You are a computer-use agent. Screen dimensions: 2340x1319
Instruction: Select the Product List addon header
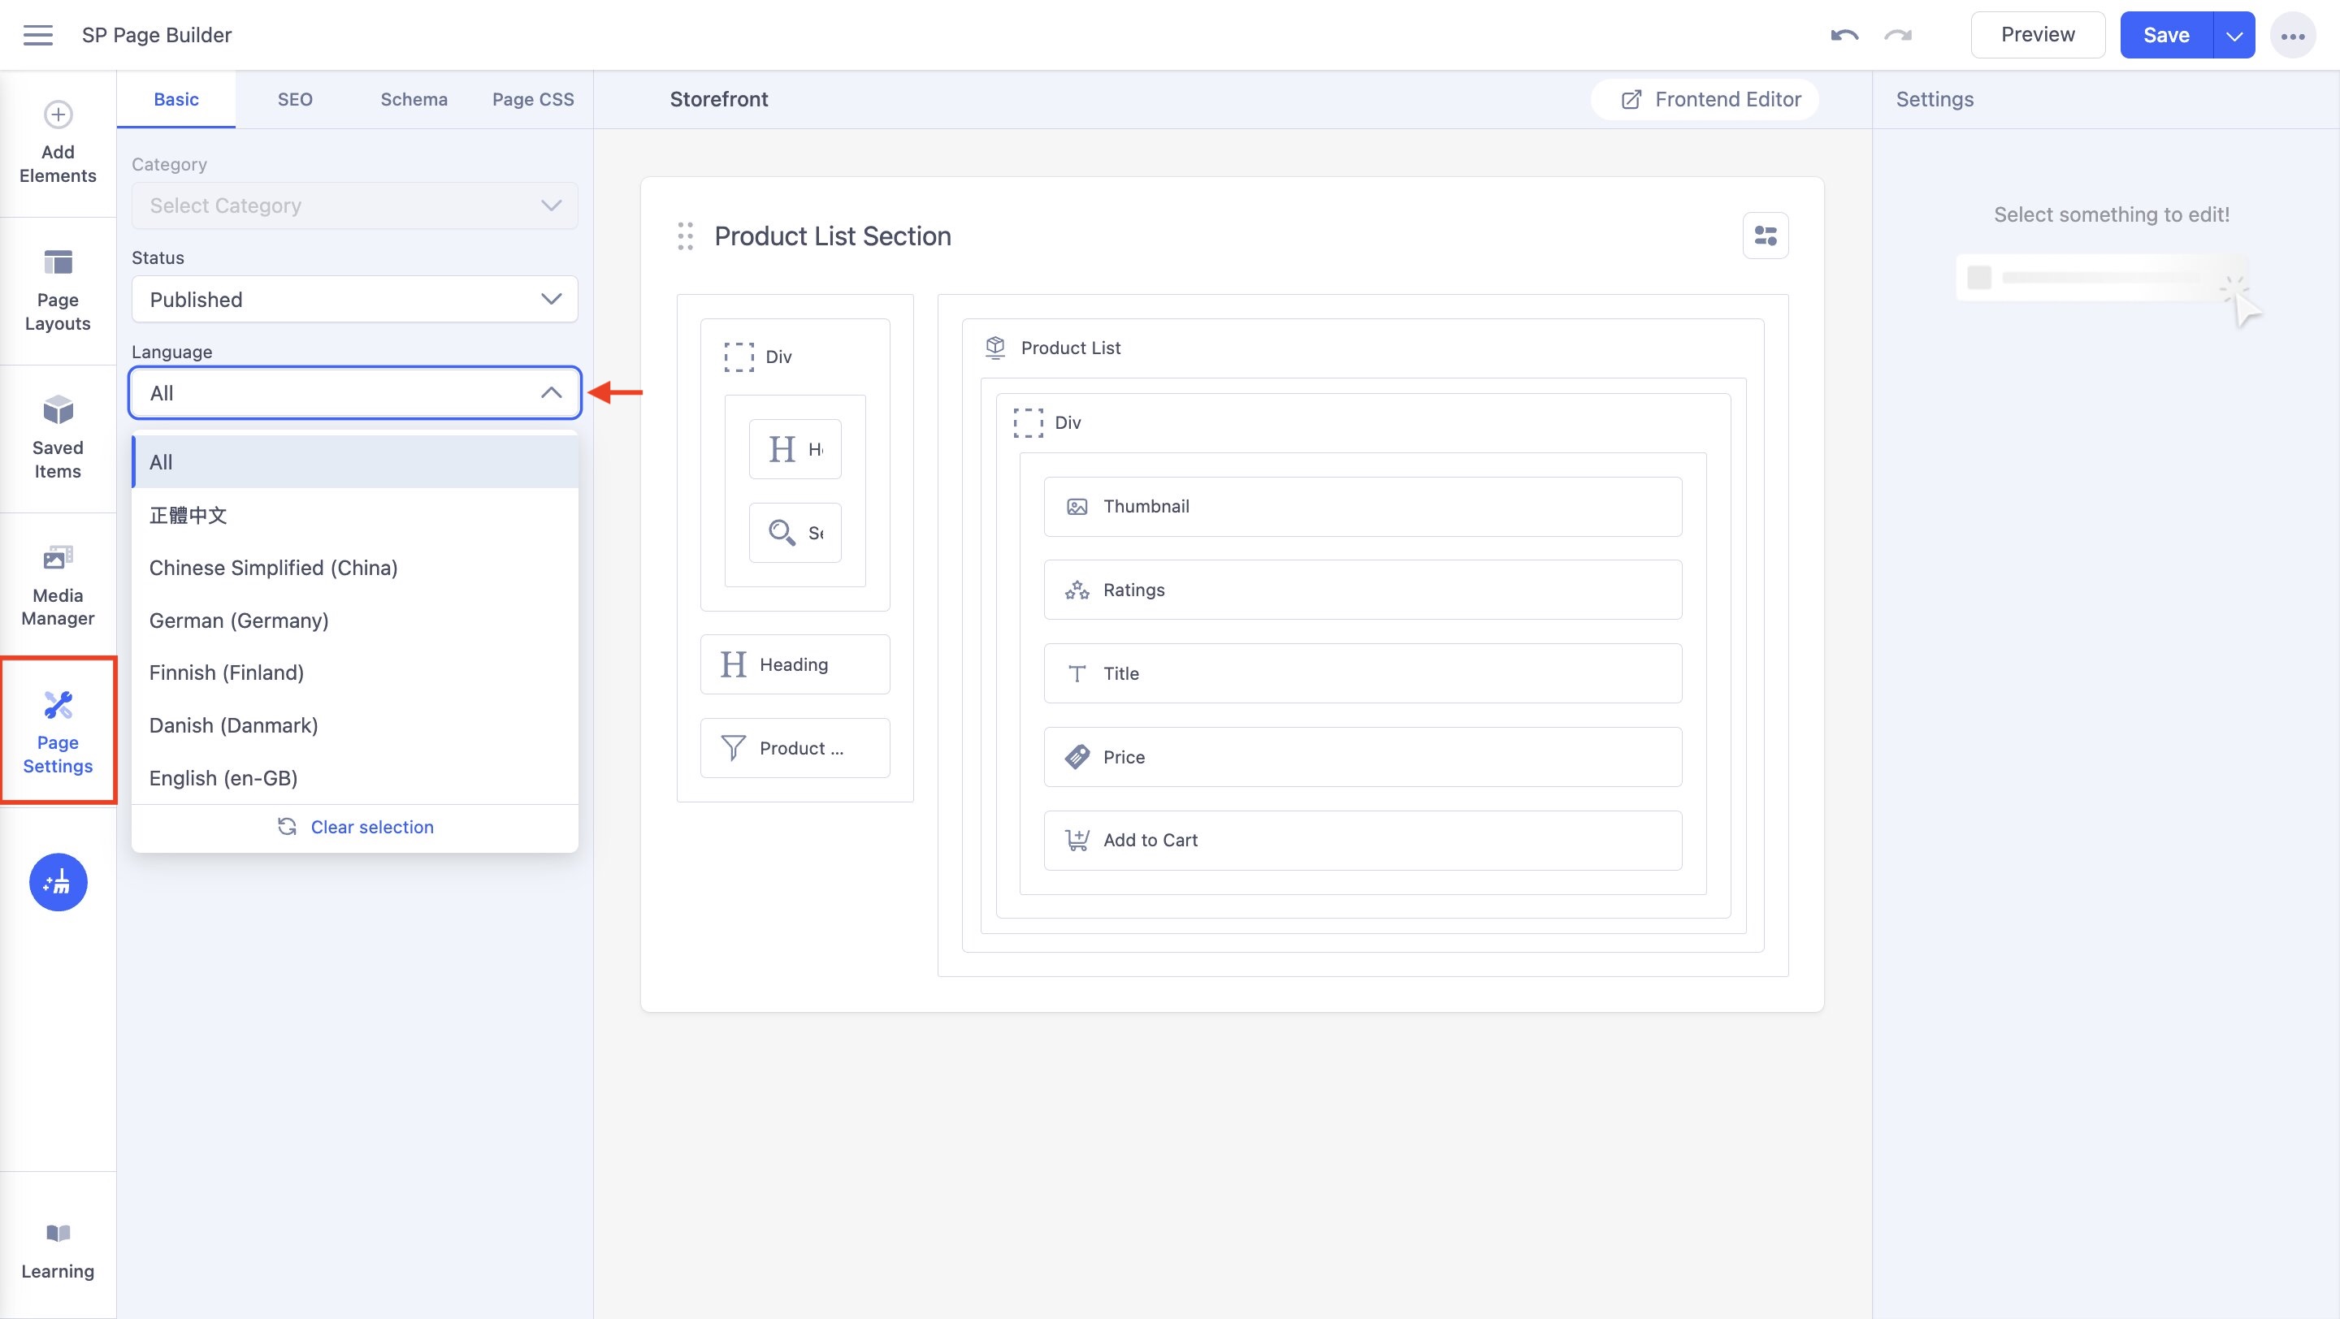click(1054, 348)
